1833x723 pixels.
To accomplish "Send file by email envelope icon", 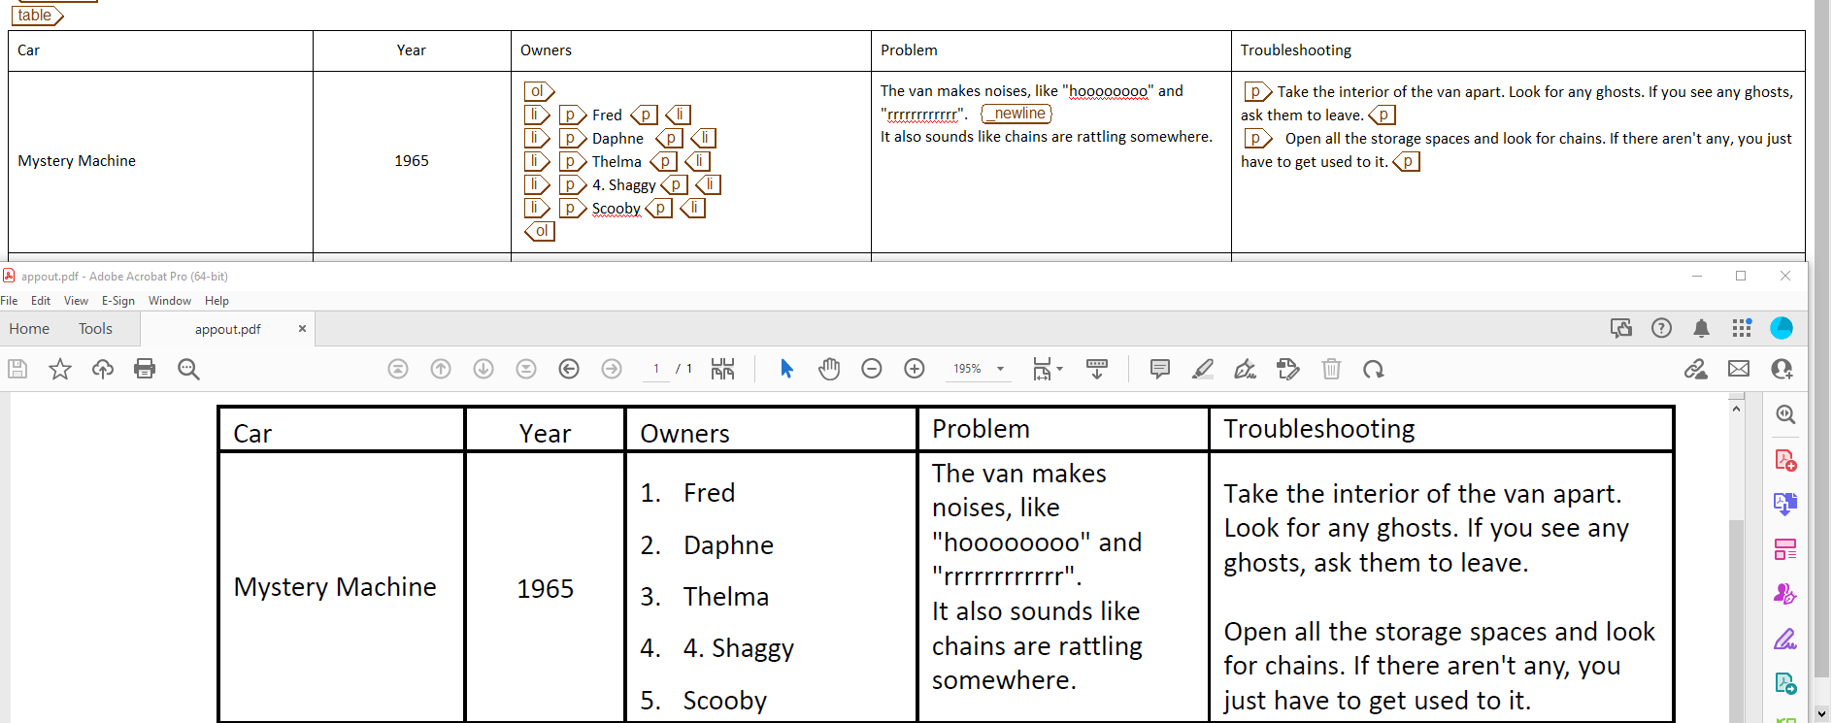I will [1739, 369].
